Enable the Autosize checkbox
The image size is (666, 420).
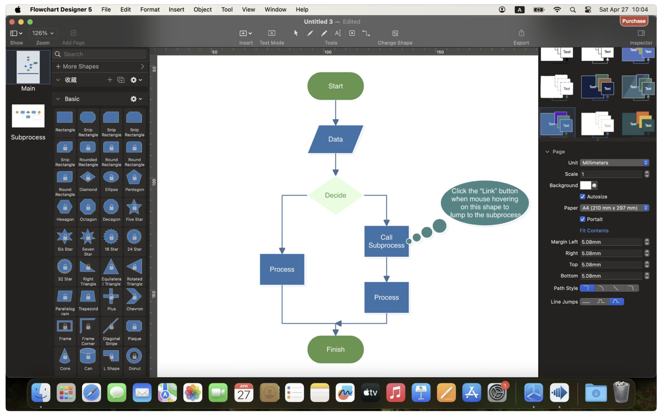point(583,196)
